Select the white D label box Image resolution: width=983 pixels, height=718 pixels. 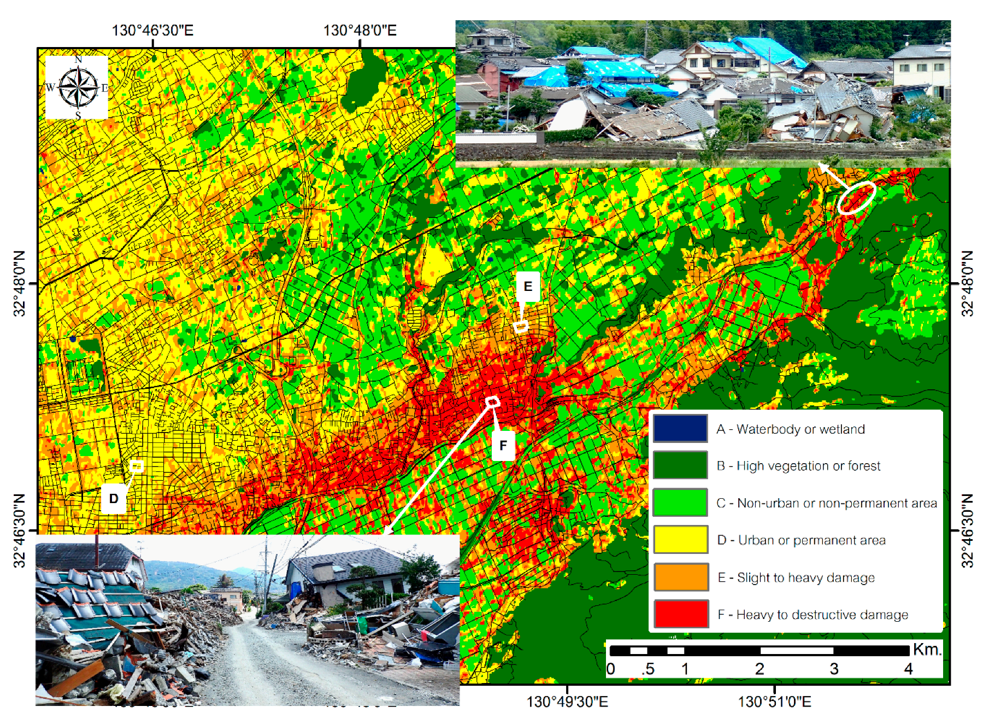(x=114, y=499)
